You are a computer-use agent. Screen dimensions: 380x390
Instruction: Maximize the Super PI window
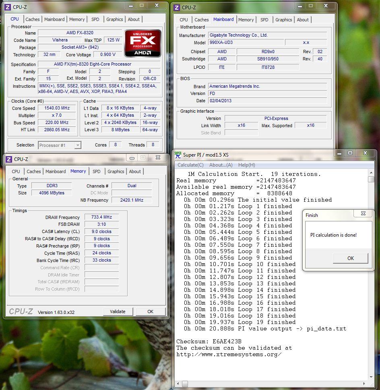[350, 153]
